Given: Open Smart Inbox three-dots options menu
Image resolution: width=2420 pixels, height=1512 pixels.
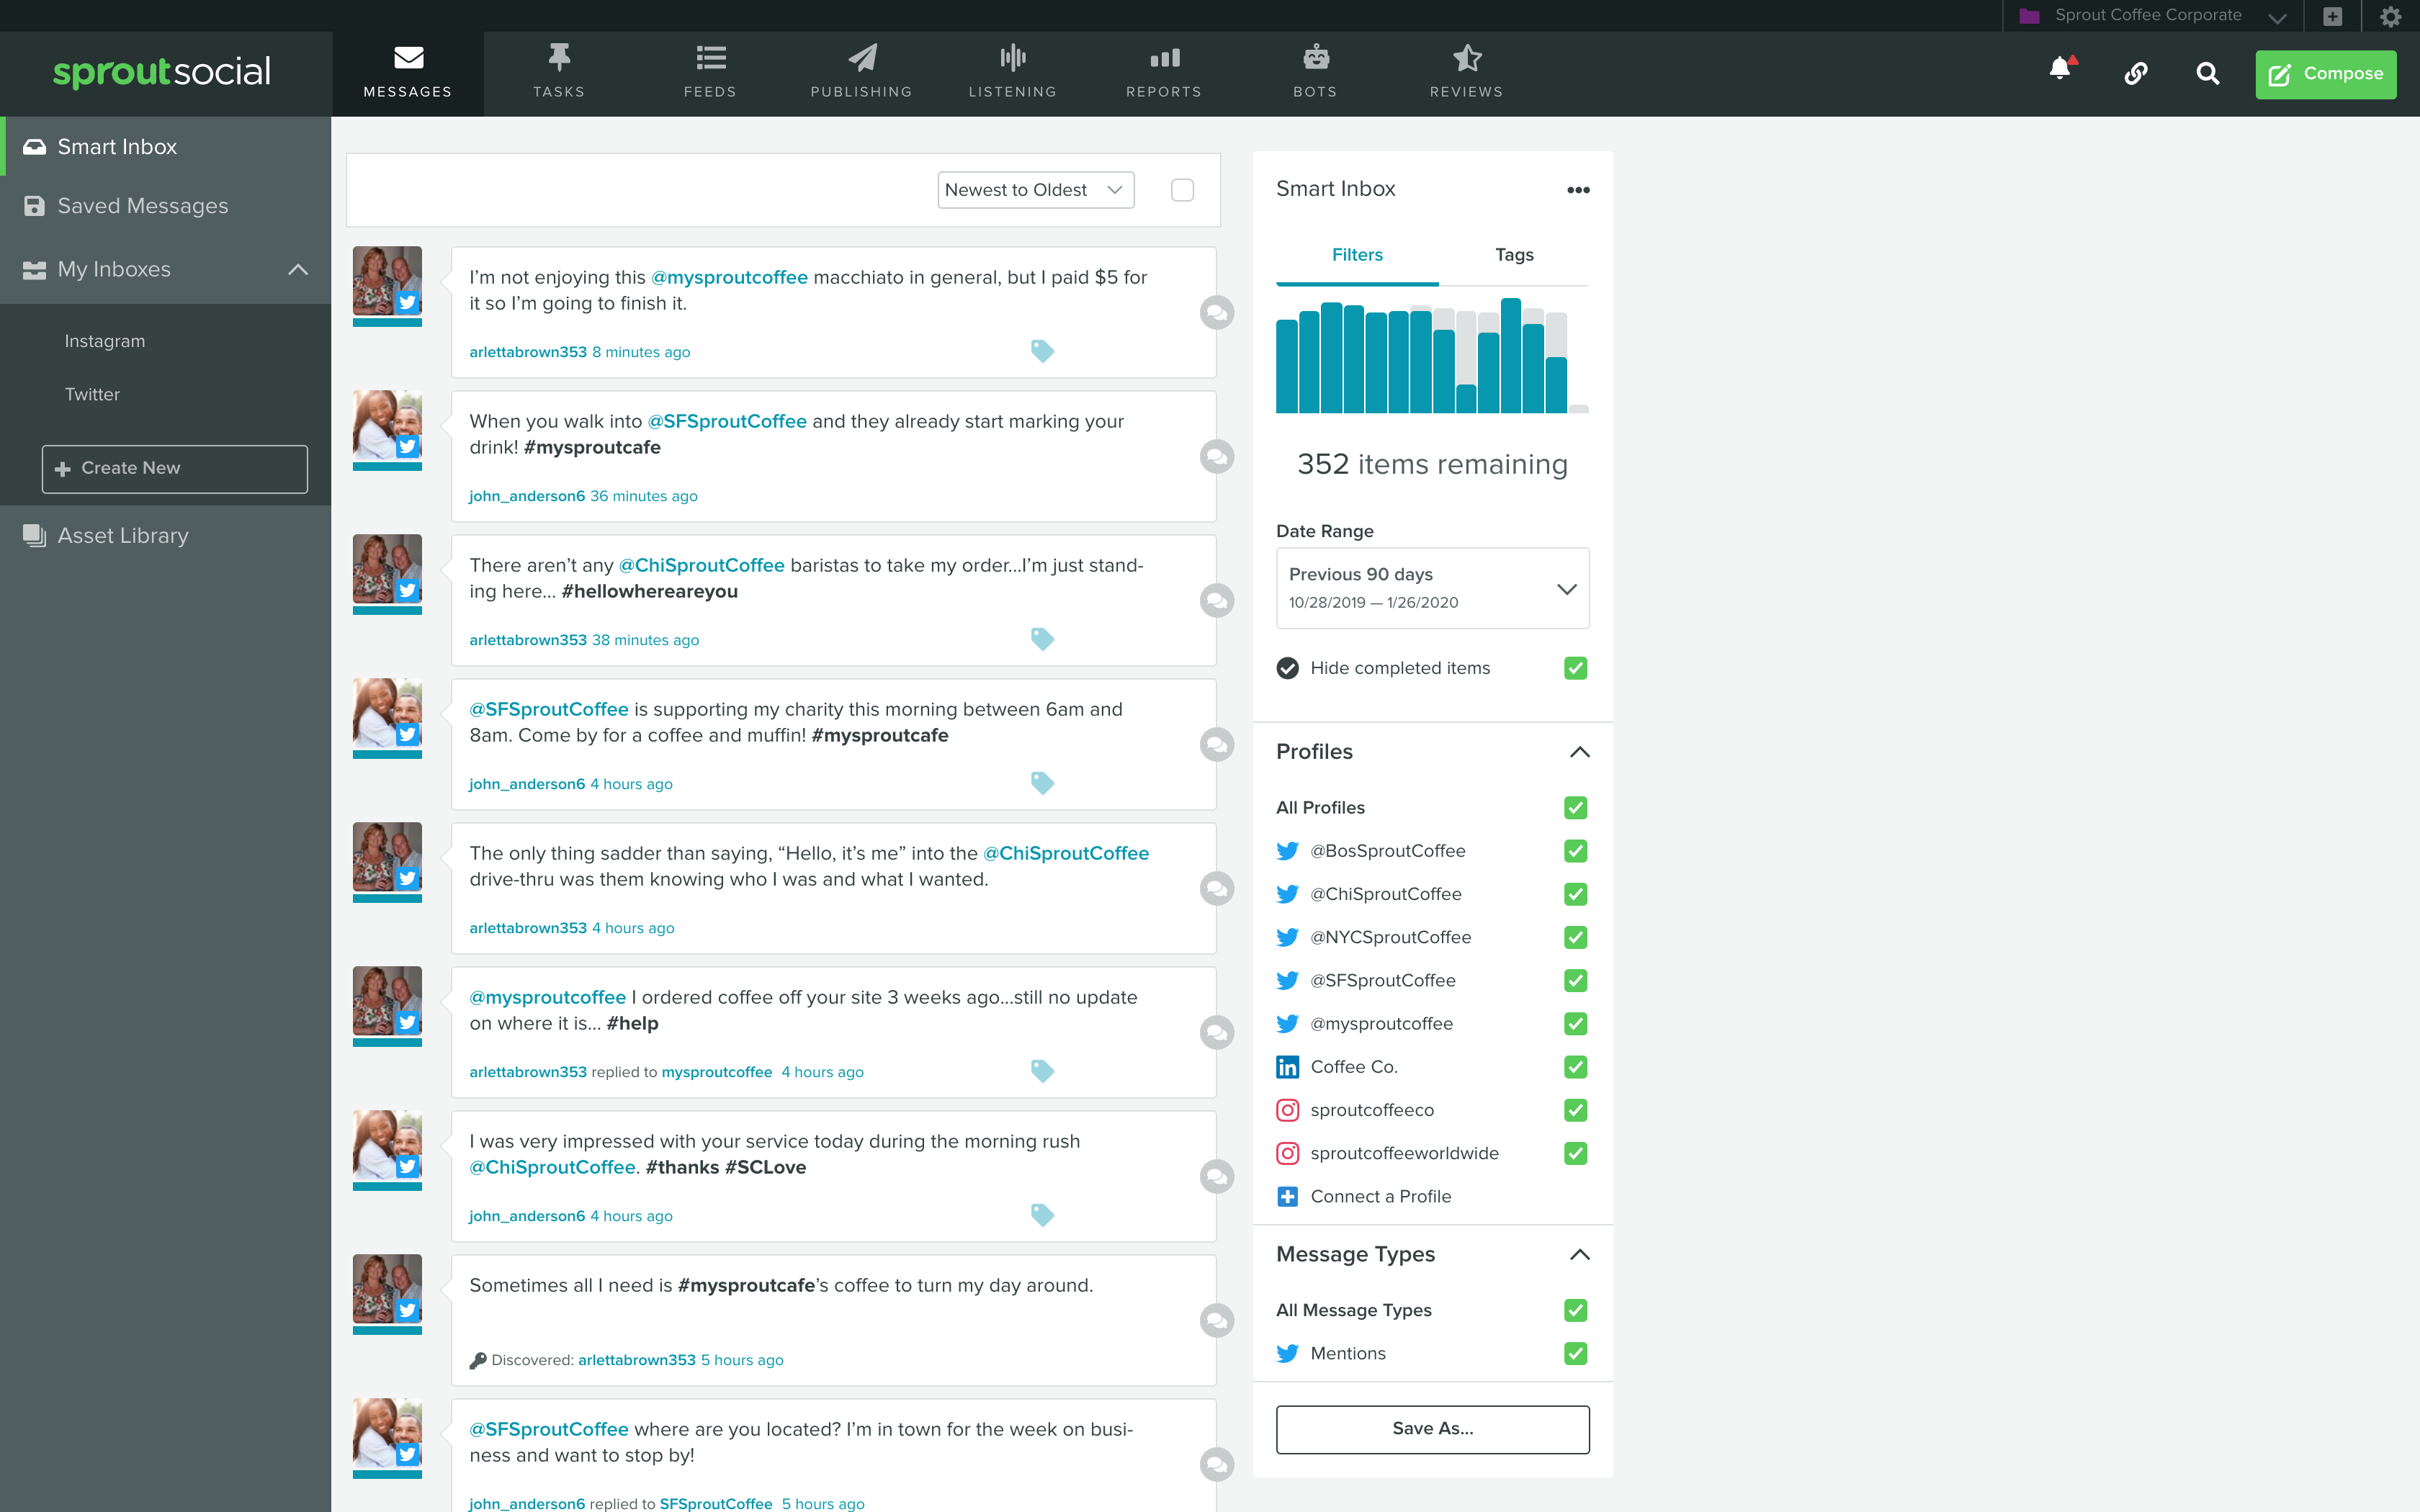Looking at the screenshot, I should (x=1578, y=190).
